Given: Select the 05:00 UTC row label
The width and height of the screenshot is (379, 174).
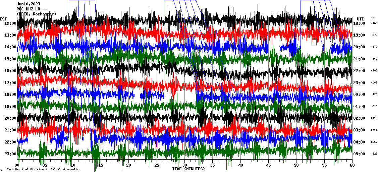Looking at the screenshot, I should [x=359, y=154].
